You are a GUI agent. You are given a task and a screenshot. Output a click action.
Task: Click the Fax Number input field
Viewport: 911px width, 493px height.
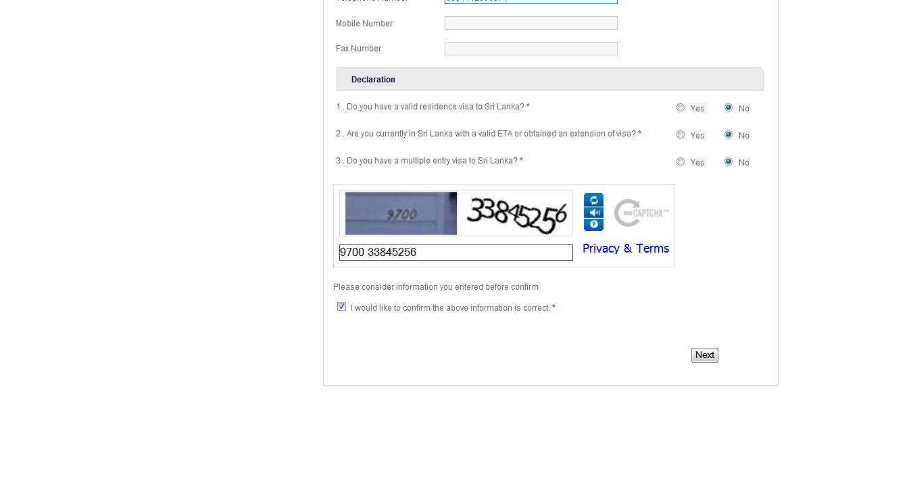pos(531,49)
